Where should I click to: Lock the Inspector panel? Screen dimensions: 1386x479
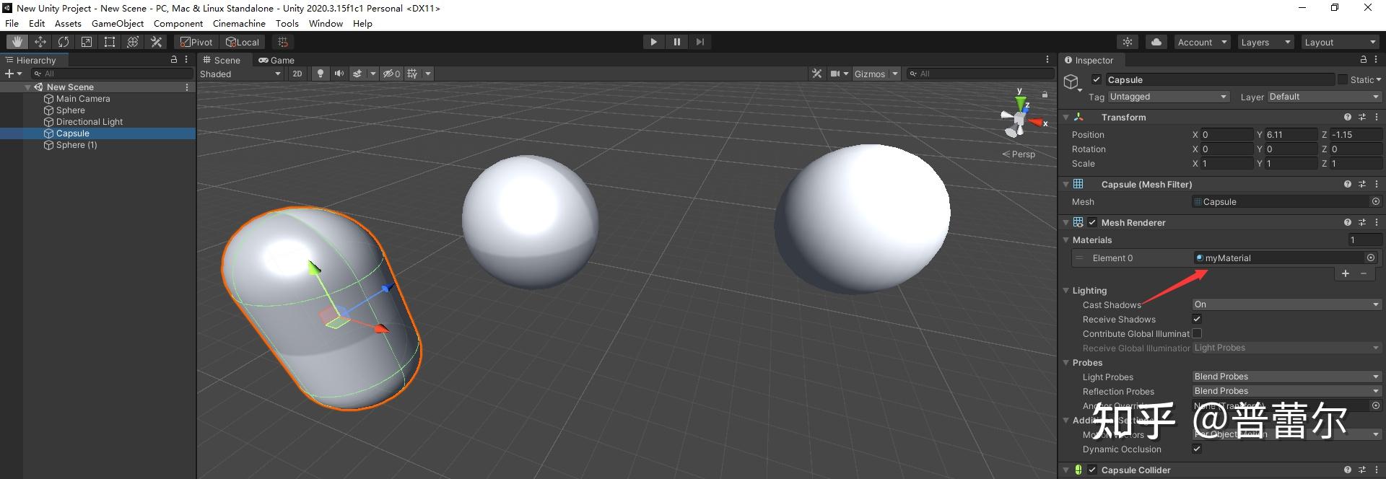[1364, 60]
